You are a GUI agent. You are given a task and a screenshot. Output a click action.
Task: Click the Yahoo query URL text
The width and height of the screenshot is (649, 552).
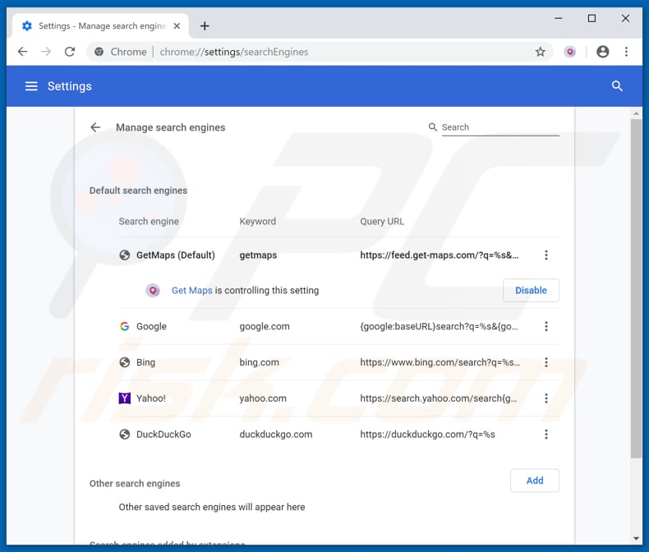439,398
